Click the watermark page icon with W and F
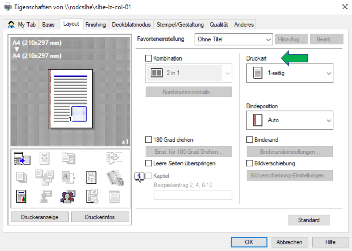 click(90, 177)
